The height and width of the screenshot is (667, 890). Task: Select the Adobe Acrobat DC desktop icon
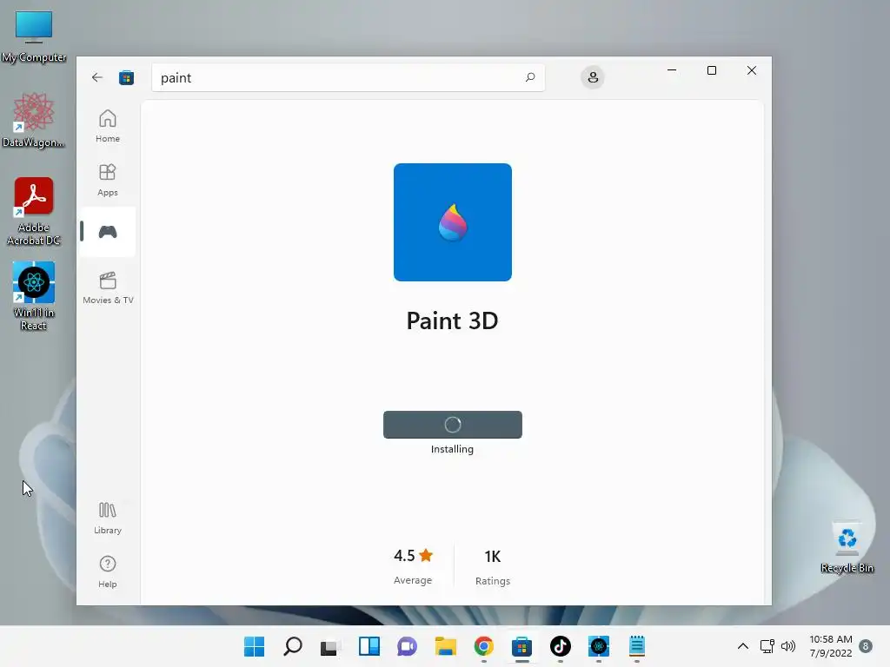click(34, 211)
